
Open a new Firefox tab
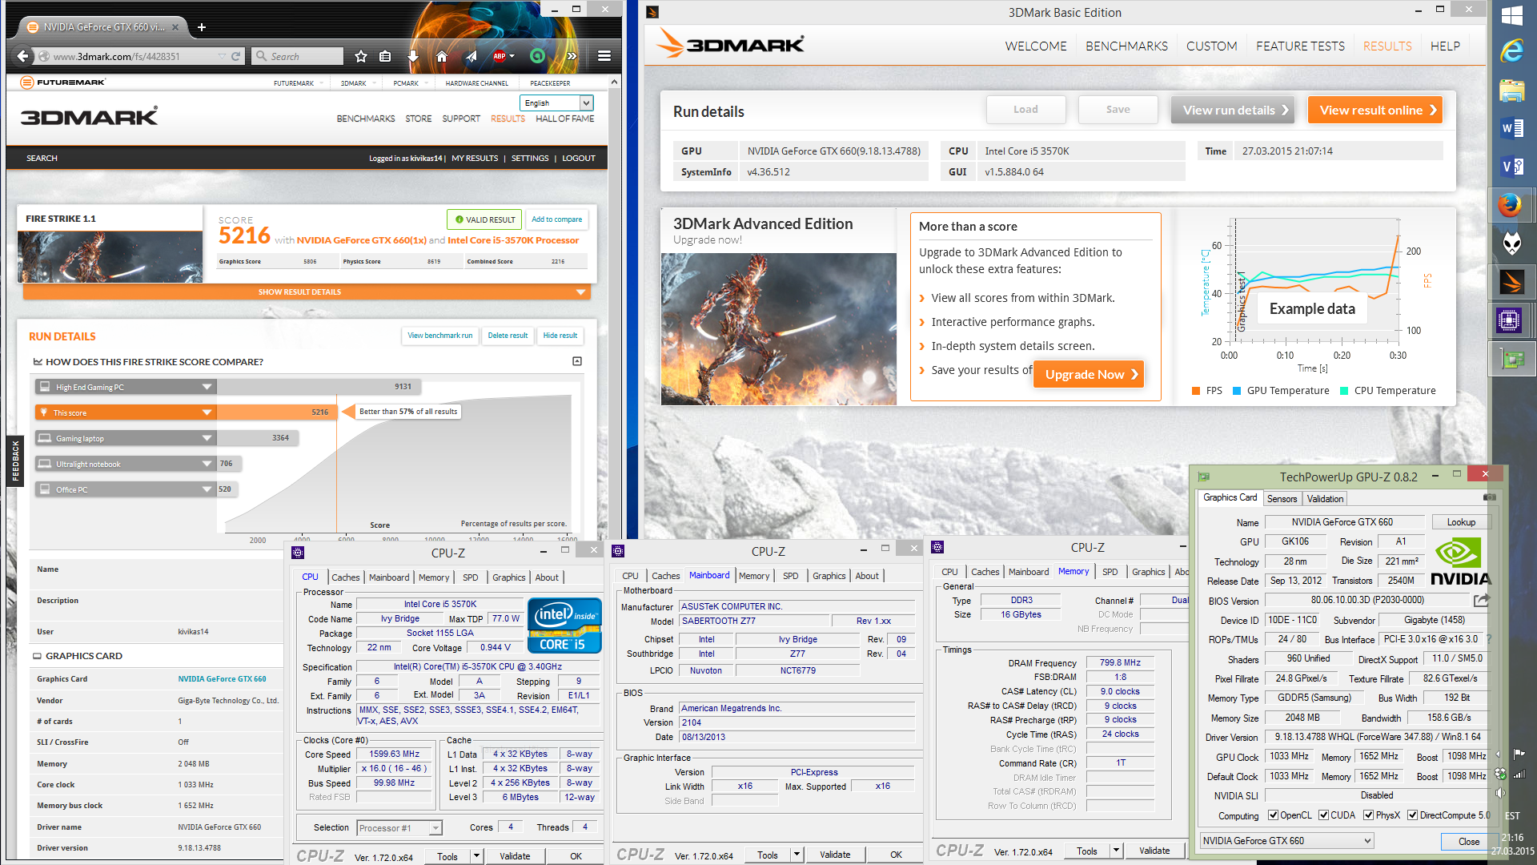(202, 27)
